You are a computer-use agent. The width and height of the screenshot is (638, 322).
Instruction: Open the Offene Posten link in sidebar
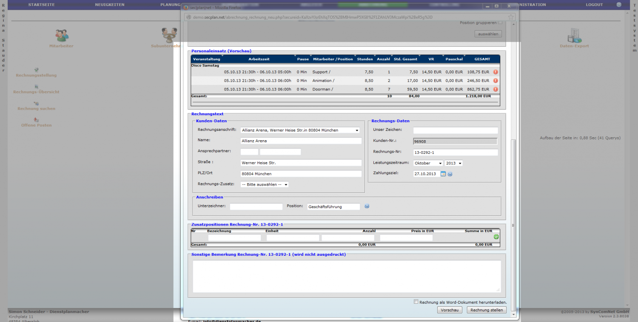[37, 125]
